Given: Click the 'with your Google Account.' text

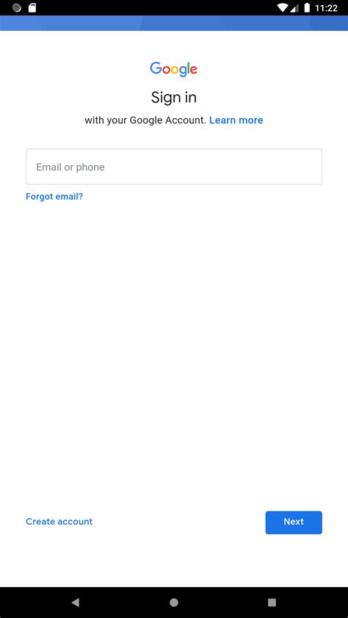Looking at the screenshot, I should (x=145, y=120).
